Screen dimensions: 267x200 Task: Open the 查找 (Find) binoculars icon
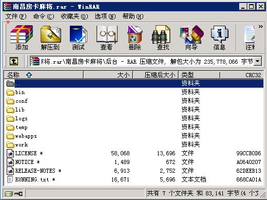point(163,38)
